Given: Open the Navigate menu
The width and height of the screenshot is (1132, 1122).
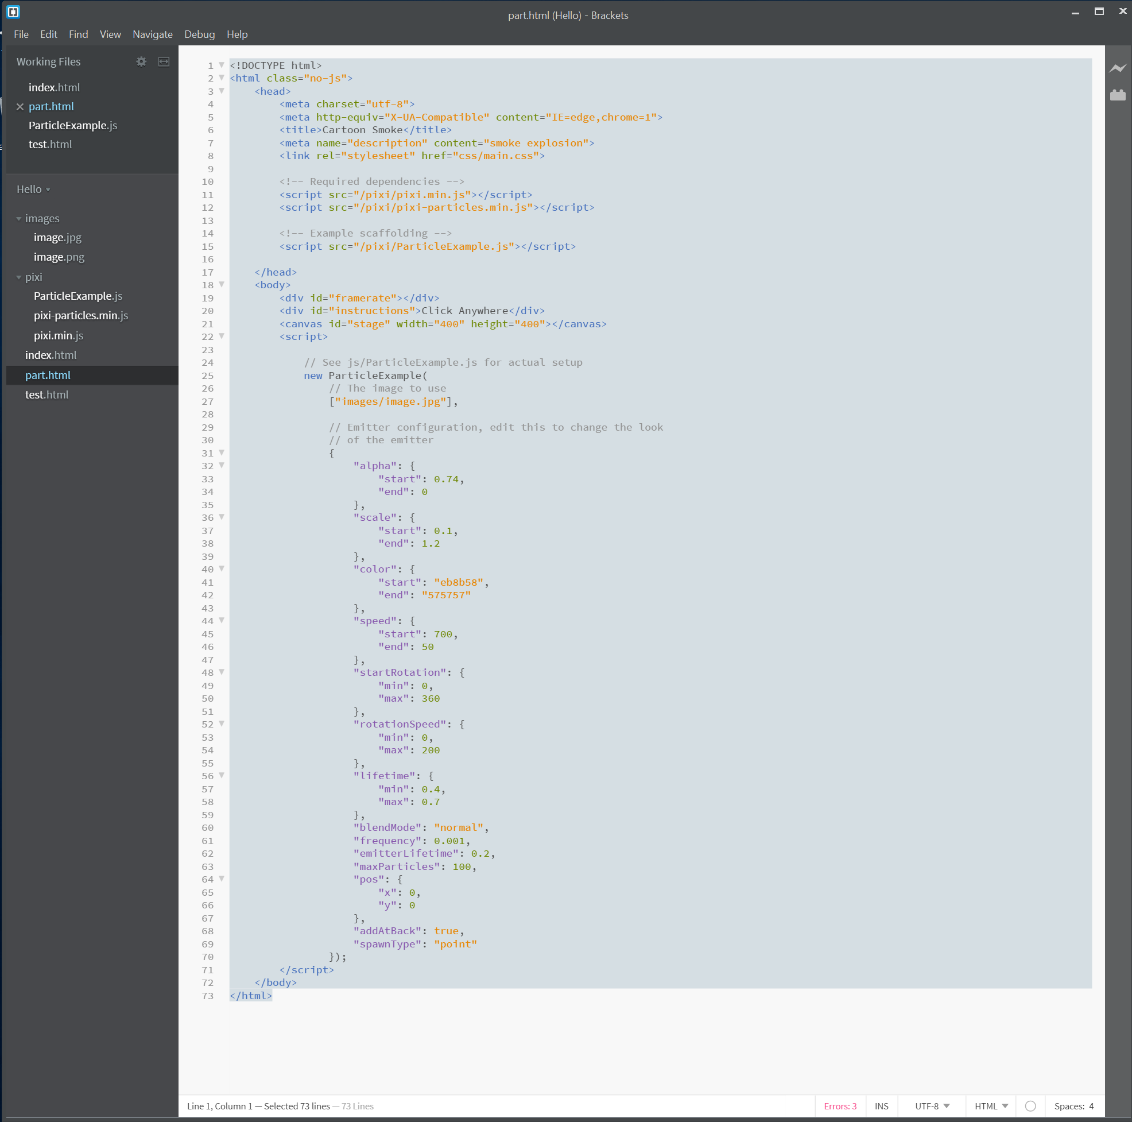Looking at the screenshot, I should [152, 34].
